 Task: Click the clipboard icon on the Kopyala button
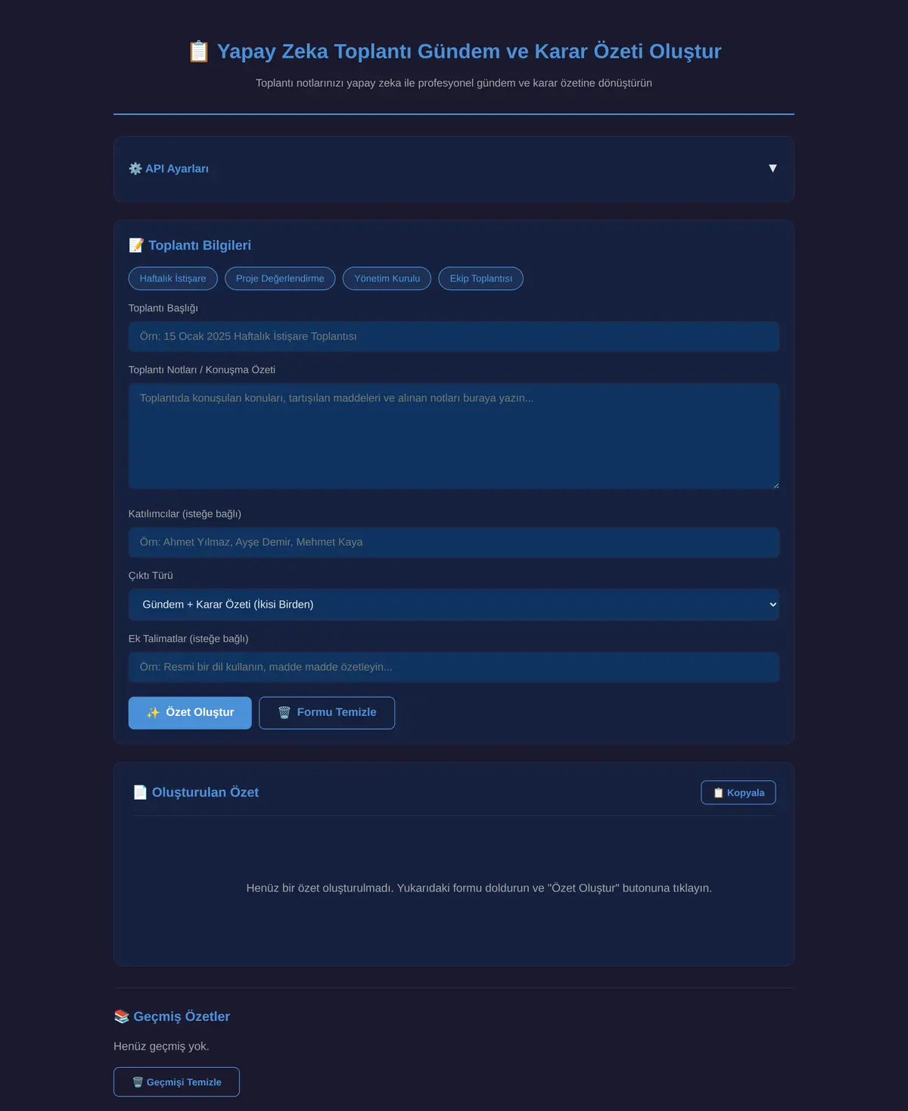(x=718, y=793)
